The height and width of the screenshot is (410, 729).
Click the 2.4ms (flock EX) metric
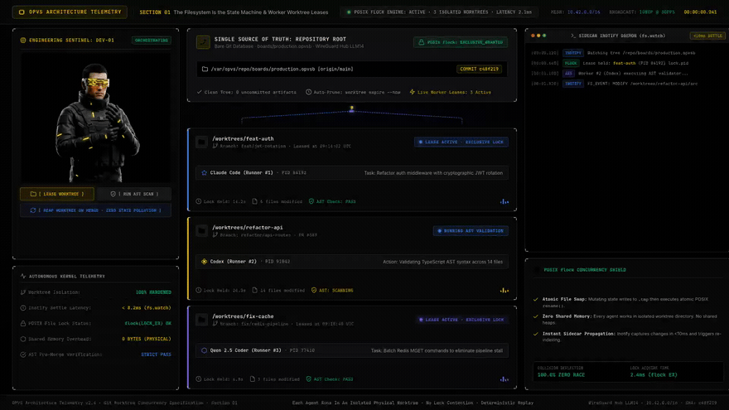click(654, 374)
